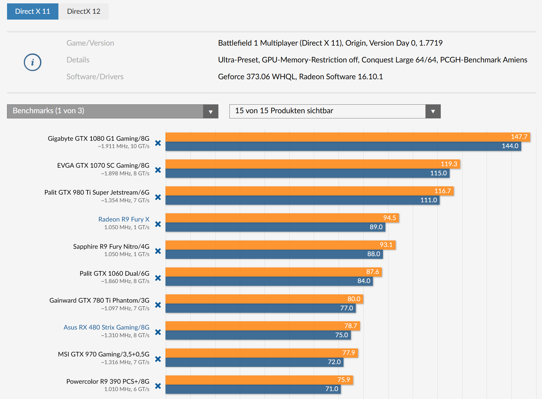
Task: Remove Gigabyte GTX 1080 G1 Gaming from chart
Action: pos(158,143)
